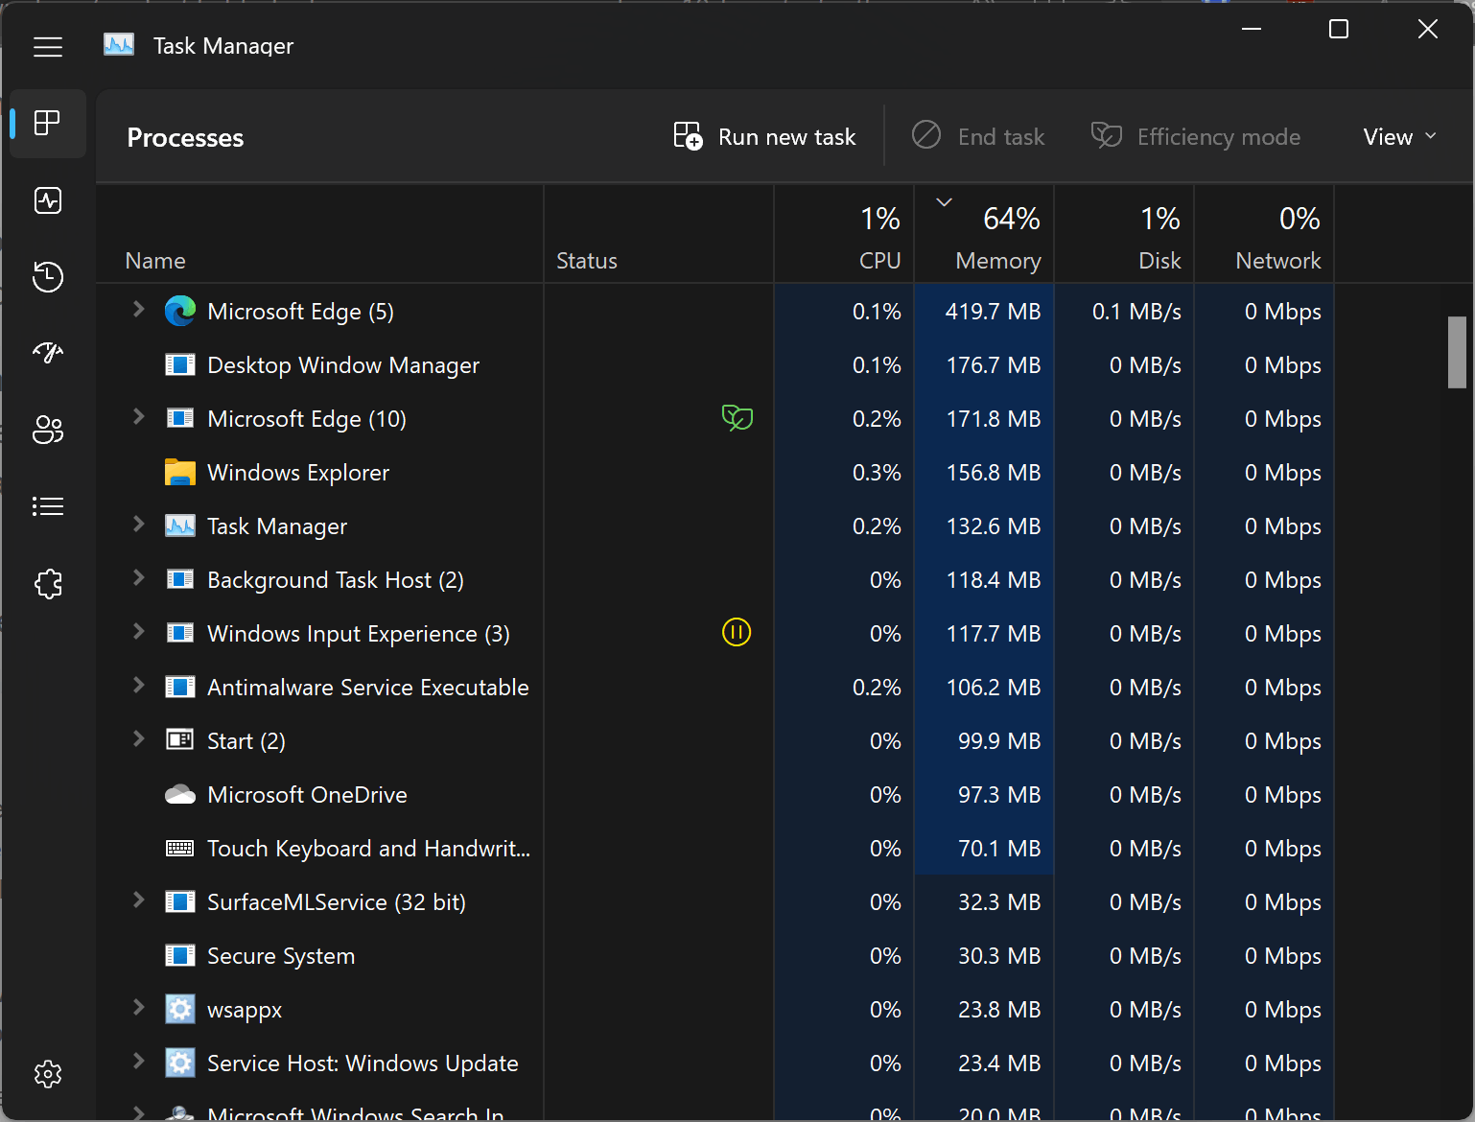Expand the Microsoft Edge (5) group
This screenshot has width=1475, height=1122.
(x=138, y=310)
